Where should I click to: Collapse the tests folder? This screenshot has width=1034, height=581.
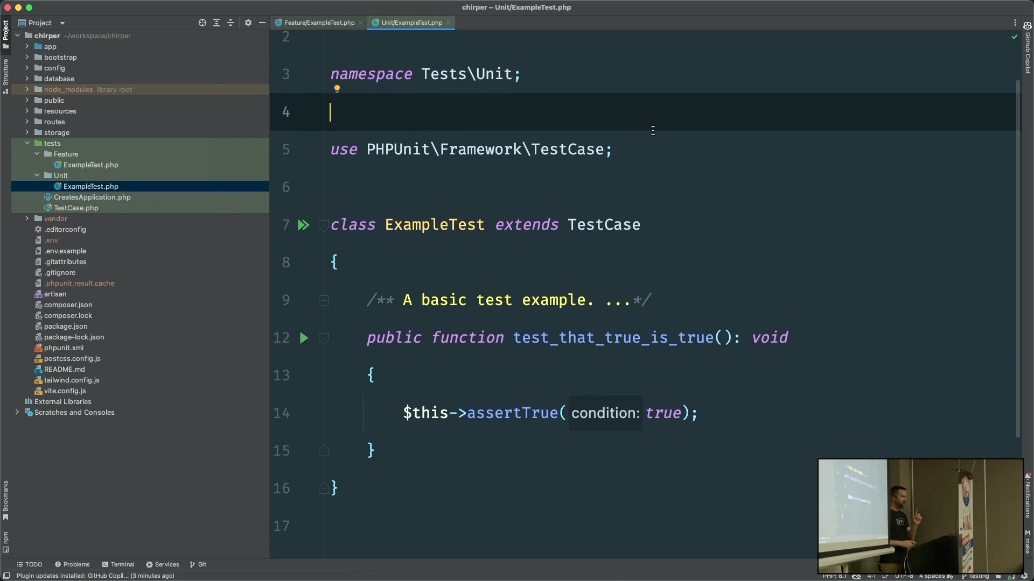(x=27, y=143)
